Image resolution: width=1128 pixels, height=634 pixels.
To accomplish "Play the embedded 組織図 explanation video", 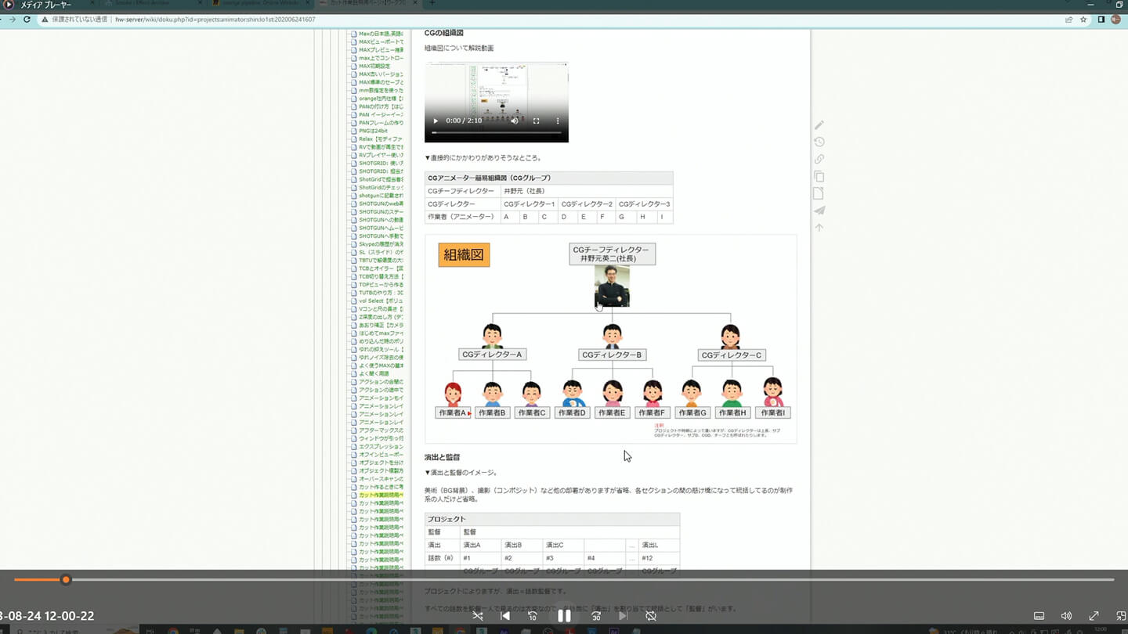I will [x=436, y=121].
